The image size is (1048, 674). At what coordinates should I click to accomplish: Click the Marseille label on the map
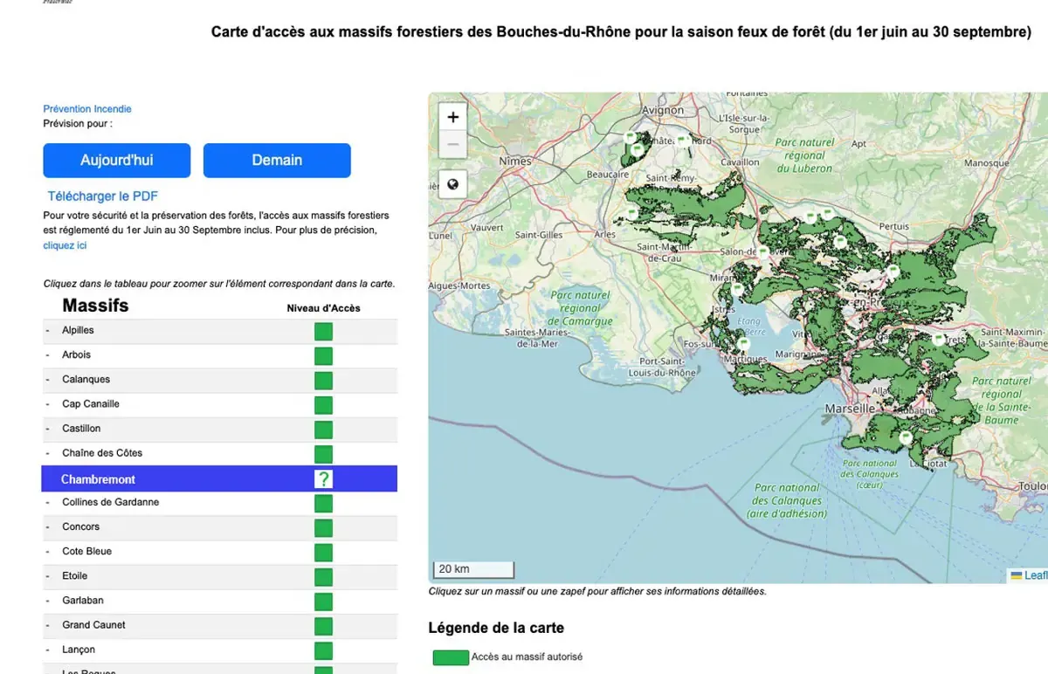pyautogui.click(x=850, y=409)
